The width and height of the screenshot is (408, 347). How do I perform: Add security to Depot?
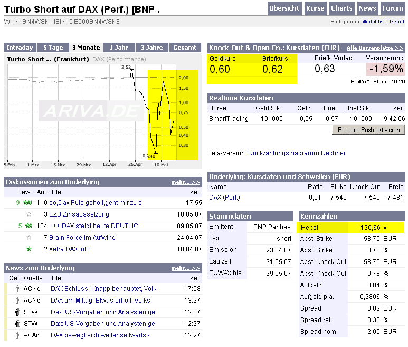(x=397, y=22)
